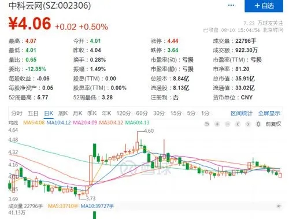Switch to the 月K chart tab
289x219 pixels.
[x=77, y=113]
